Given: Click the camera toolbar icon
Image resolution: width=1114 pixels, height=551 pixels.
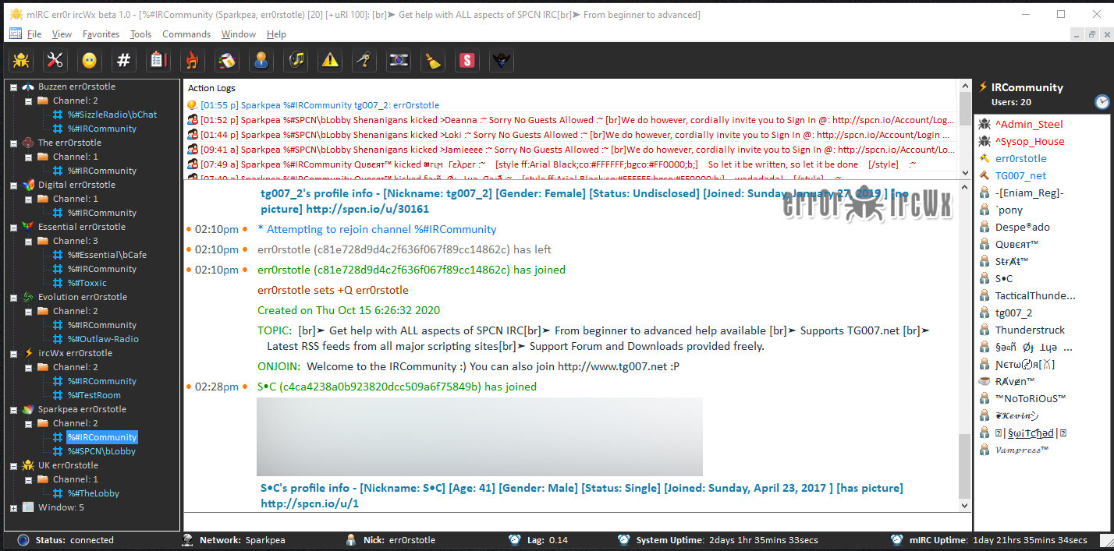Looking at the screenshot, I should (x=399, y=60).
